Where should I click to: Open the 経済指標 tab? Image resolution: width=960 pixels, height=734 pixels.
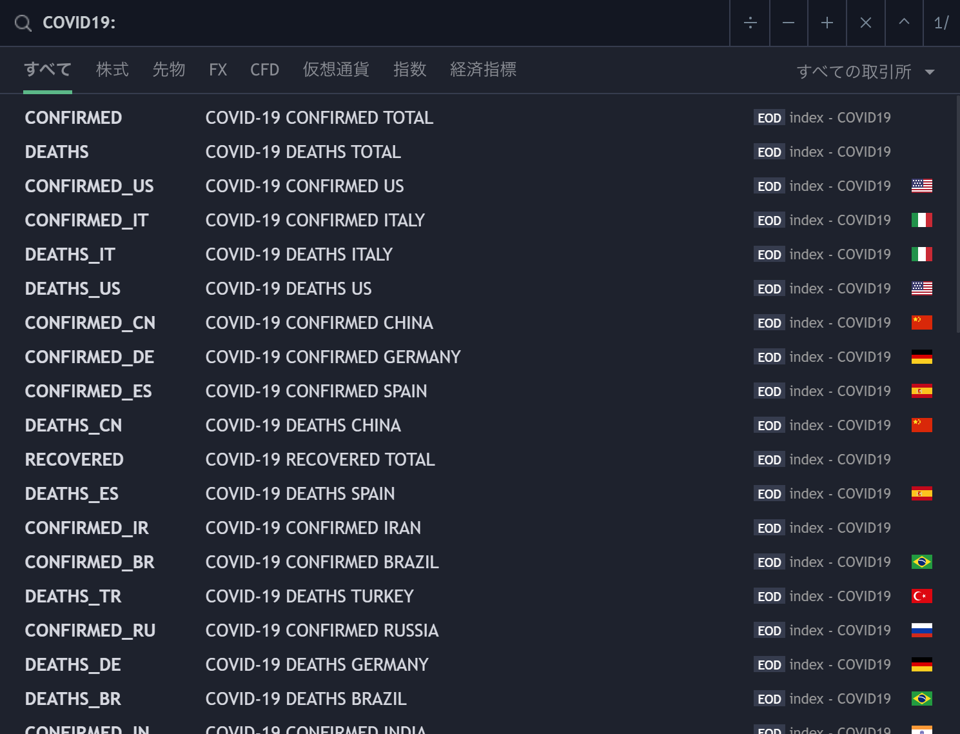coord(483,70)
